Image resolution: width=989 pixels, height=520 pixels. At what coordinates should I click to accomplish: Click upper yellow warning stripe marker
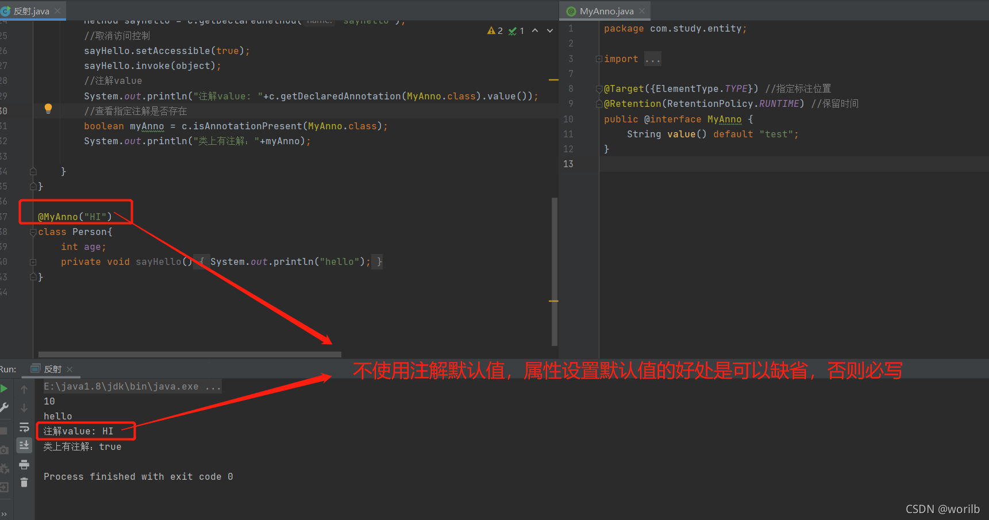[553, 80]
